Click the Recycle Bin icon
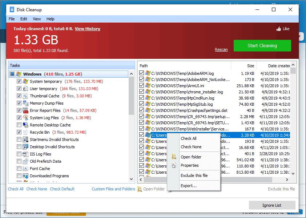This screenshot has width=306, height=218. click(x=25, y=132)
